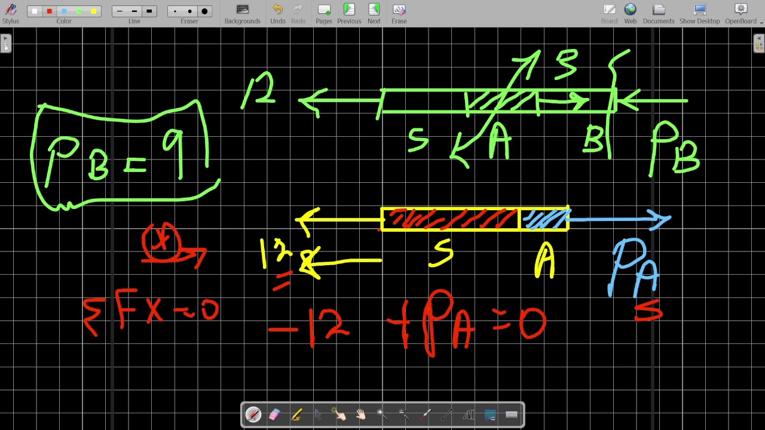Show the virtual keyboard
765x430 pixels.
coord(512,414)
